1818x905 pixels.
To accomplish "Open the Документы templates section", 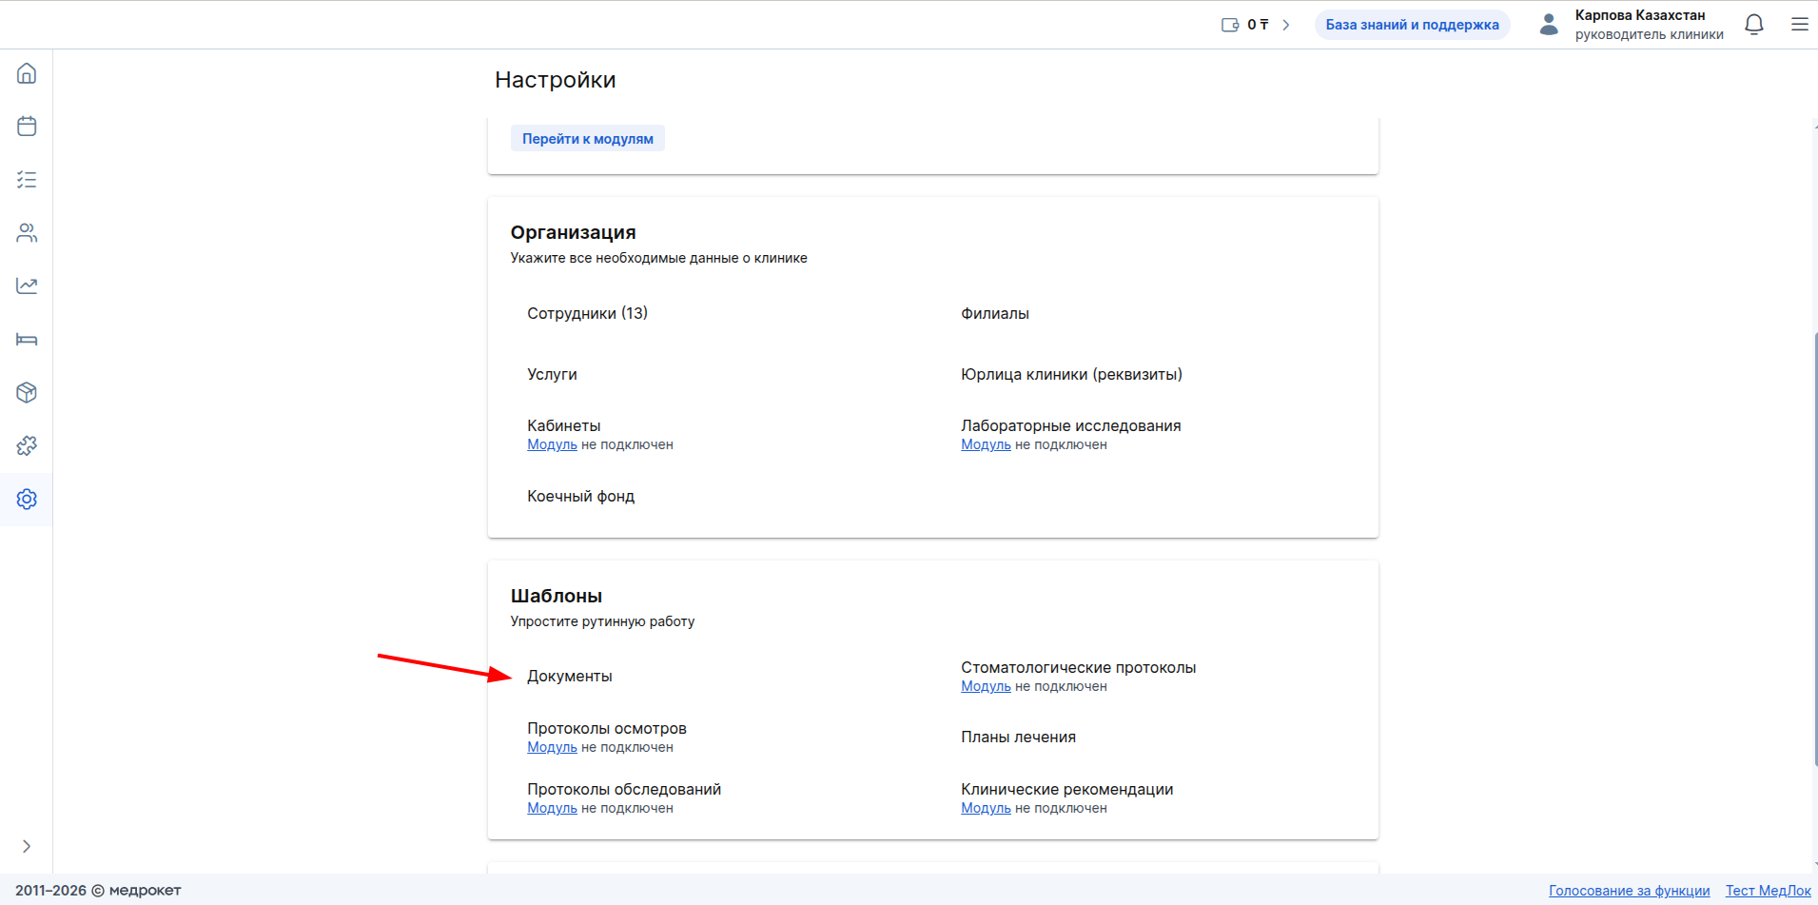I will point(570,677).
